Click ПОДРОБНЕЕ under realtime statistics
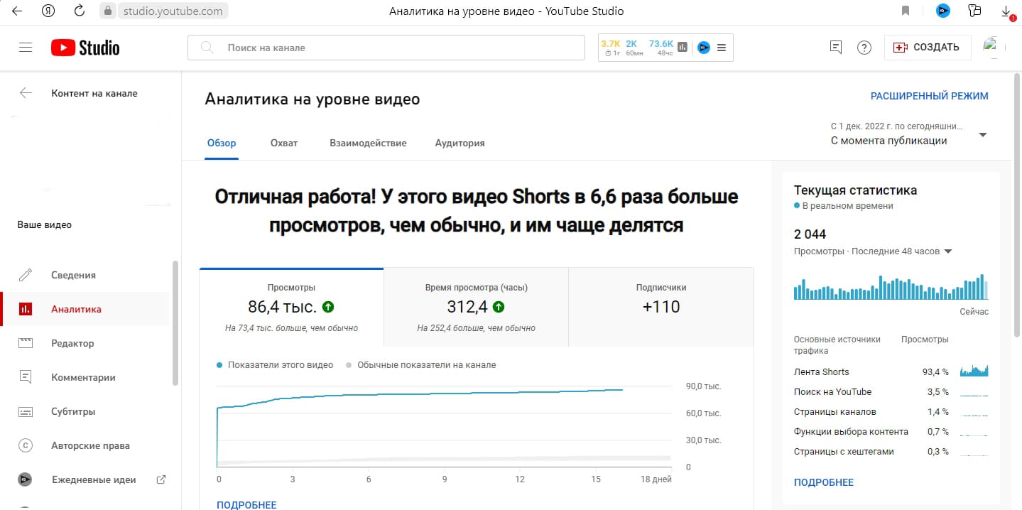Image resolution: width=1022 pixels, height=510 pixels. (x=823, y=482)
